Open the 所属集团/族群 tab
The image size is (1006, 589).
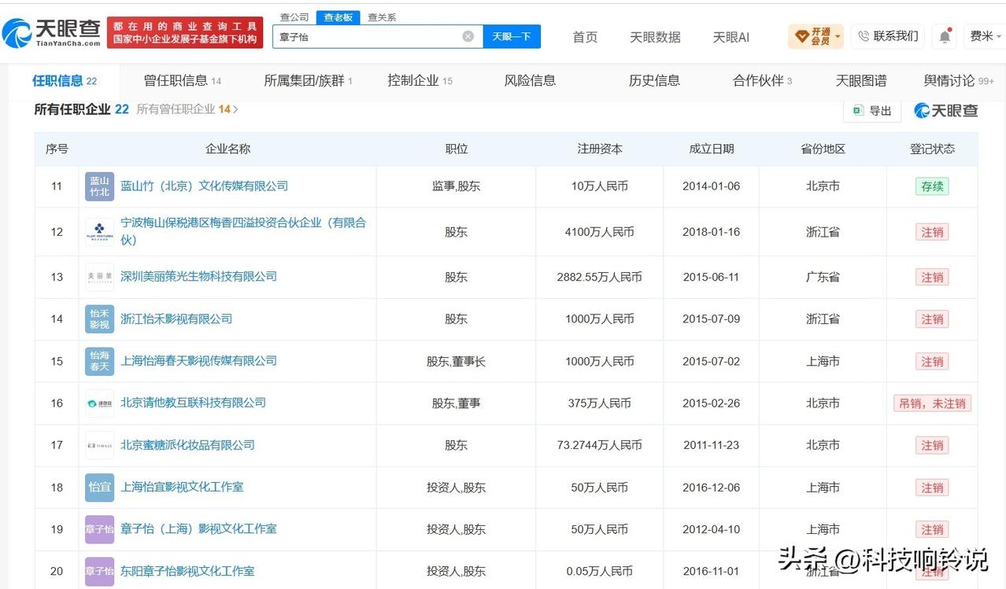tap(308, 81)
